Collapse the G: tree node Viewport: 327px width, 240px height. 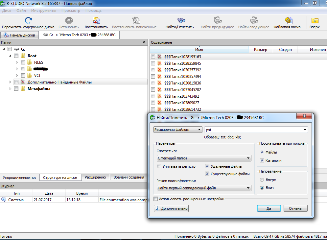pos(4,49)
